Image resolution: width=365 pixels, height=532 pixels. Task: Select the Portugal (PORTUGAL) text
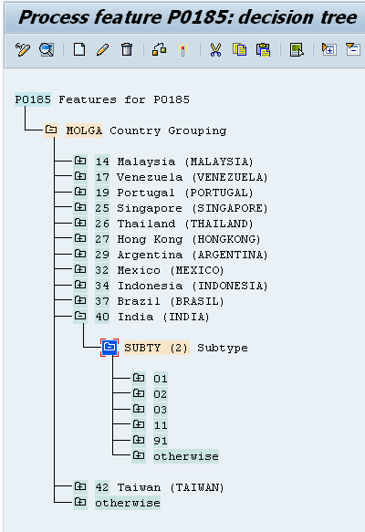[x=185, y=193]
